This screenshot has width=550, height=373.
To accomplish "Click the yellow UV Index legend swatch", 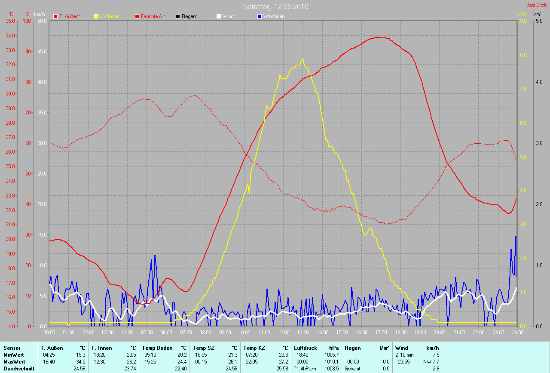I will [x=96, y=16].
